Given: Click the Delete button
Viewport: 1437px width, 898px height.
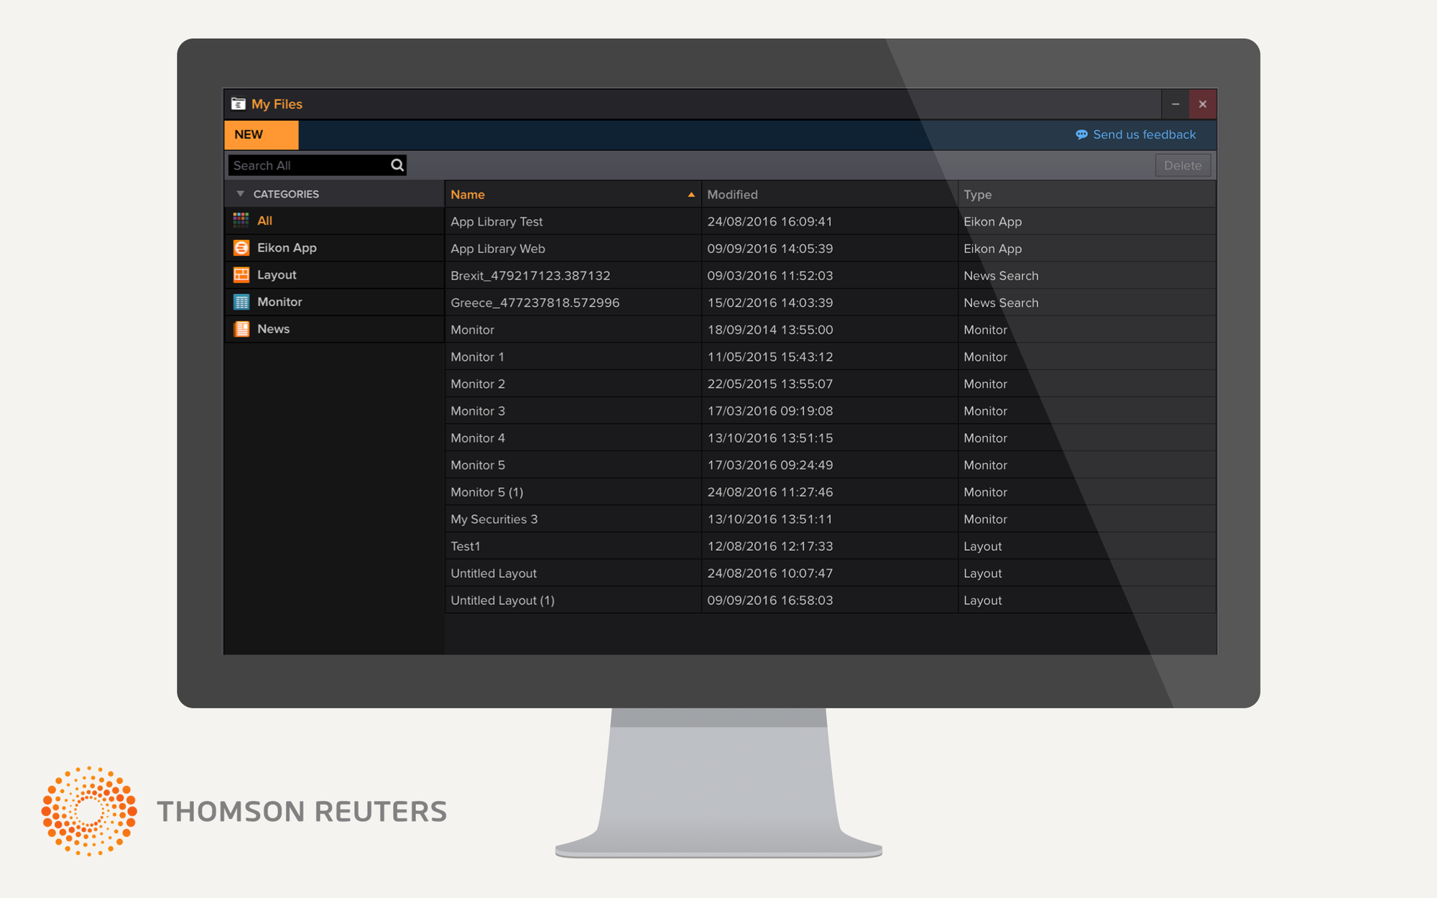Looking at the screenshot, I should pos(1183,165).
